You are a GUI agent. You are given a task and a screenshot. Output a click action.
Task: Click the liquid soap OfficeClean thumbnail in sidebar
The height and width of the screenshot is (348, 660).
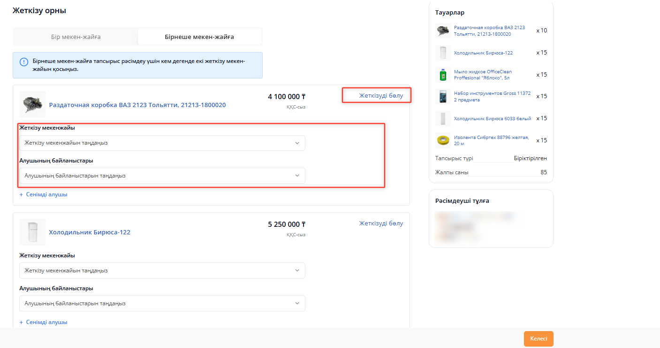coord(442,75)
